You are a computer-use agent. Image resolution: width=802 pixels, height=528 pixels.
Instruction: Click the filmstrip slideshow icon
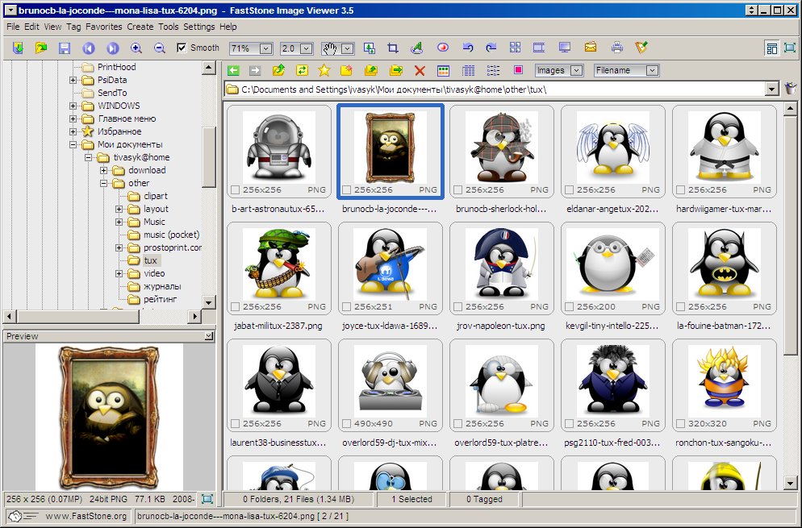[x=539, y=48]
